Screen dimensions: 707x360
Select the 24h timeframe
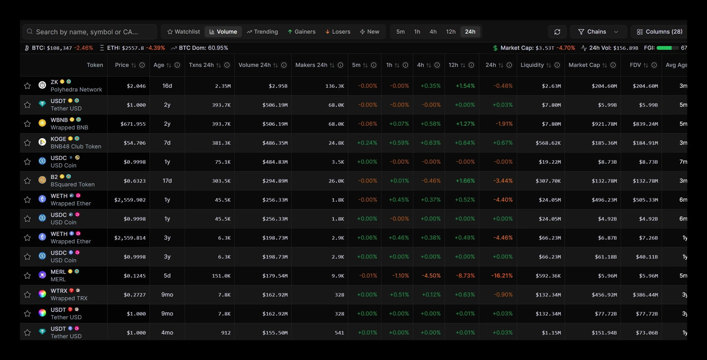470,32
